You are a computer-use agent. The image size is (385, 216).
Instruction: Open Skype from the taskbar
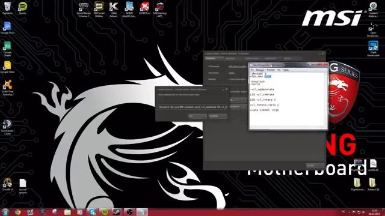(x=92, y=212)
